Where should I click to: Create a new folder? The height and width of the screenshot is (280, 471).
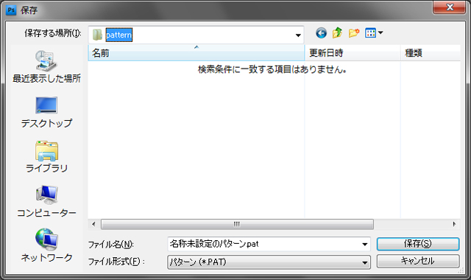pyautogui.click(x=354, y=32)
